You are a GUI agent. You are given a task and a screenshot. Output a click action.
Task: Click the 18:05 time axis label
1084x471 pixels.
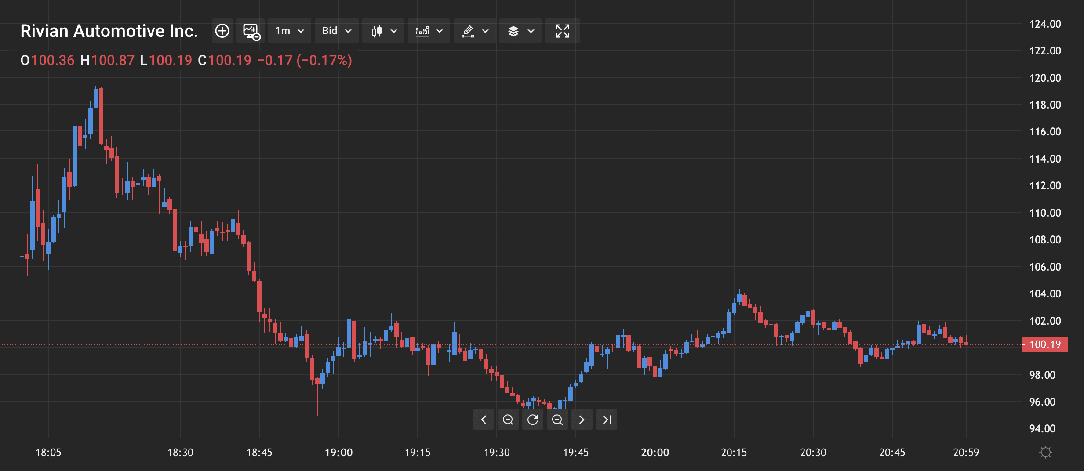click(48, 452)
